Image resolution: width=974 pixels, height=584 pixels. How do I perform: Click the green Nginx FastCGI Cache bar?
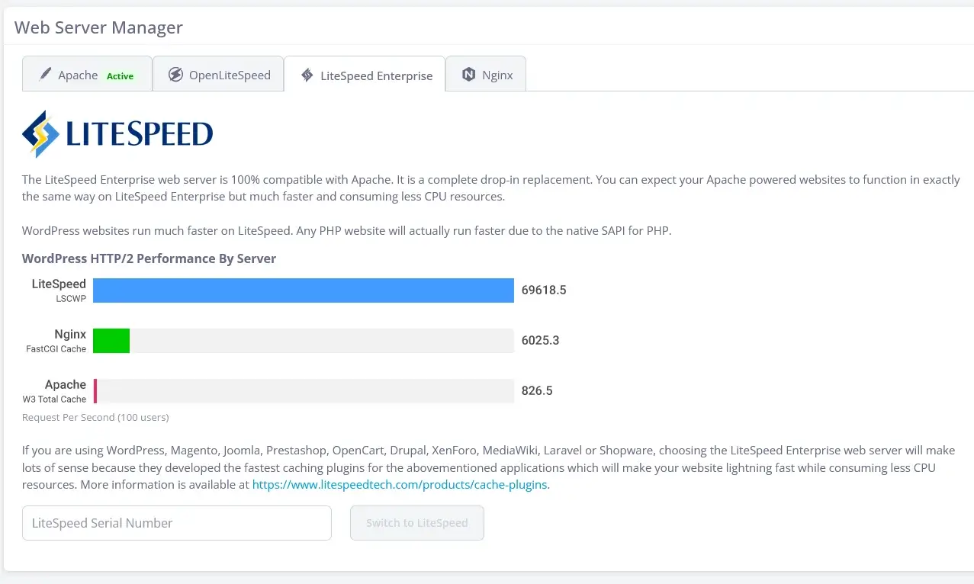pos(111,340)
